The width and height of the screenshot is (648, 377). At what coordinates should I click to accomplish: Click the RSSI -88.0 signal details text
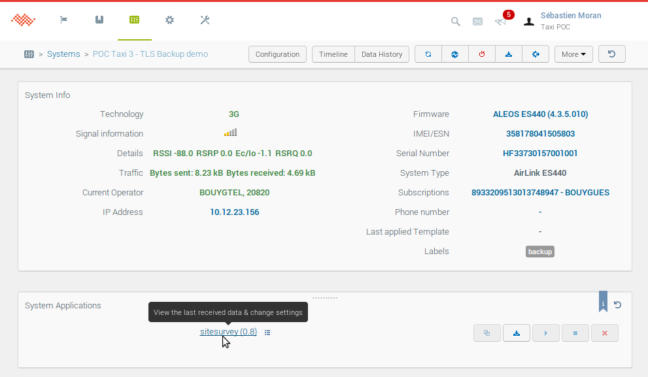coord(173,153)
